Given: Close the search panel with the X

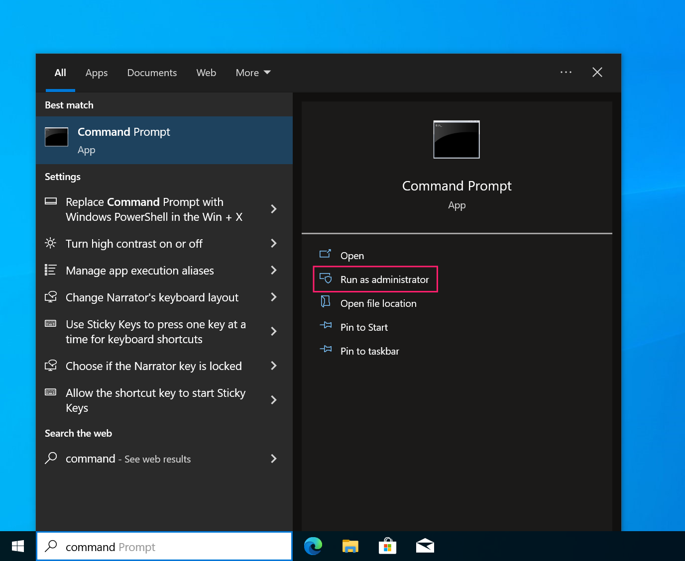Looking at the screenshot, I should 597,72.
